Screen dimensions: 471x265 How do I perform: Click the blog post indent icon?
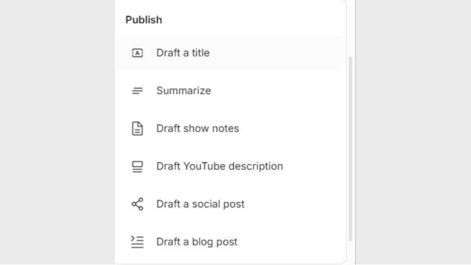point(137,242)
